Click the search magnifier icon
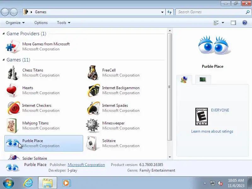Image resolution: width=252 pixels, height=189 pixels. click(248, 12)
